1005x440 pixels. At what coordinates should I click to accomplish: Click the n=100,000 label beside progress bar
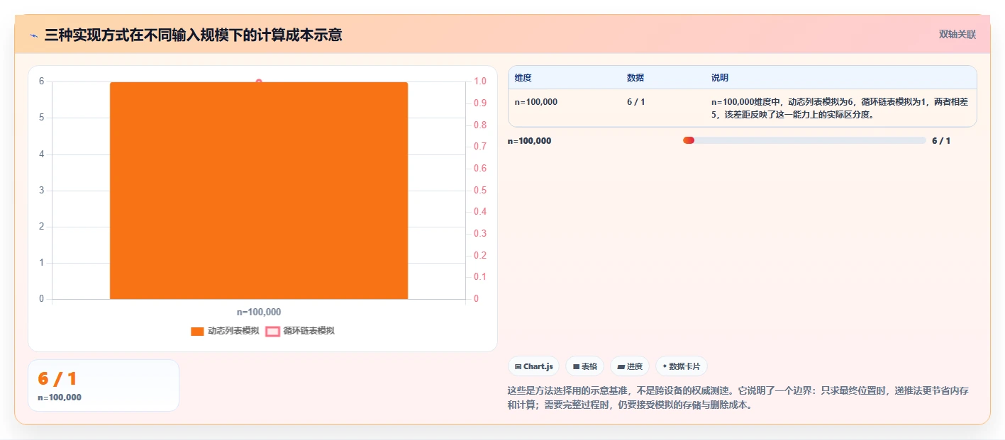(529, 140)
